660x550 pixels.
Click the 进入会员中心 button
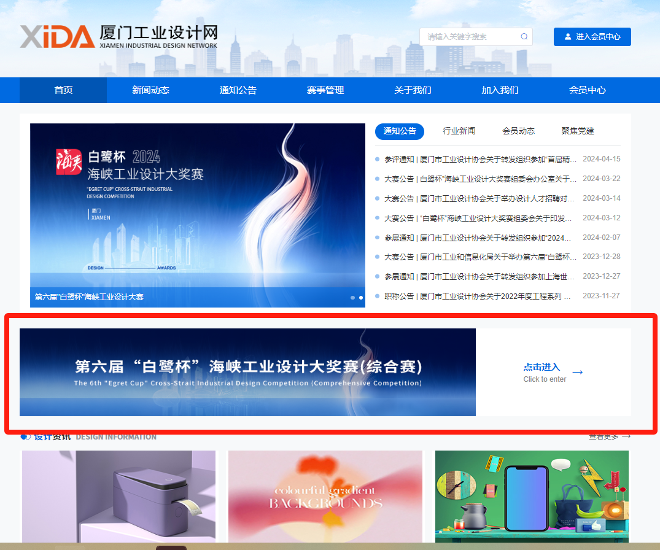pyautogui.click(x=592, y=37)
